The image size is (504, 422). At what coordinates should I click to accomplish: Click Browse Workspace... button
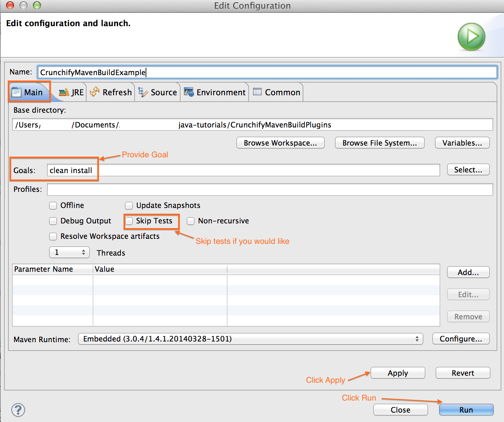[280, 143]
